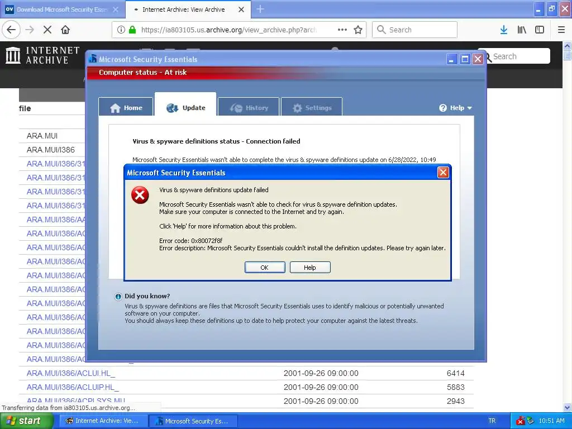The image size is (572, 429).
Task: Close the update failed error dialog
Action: pos(443,172)
